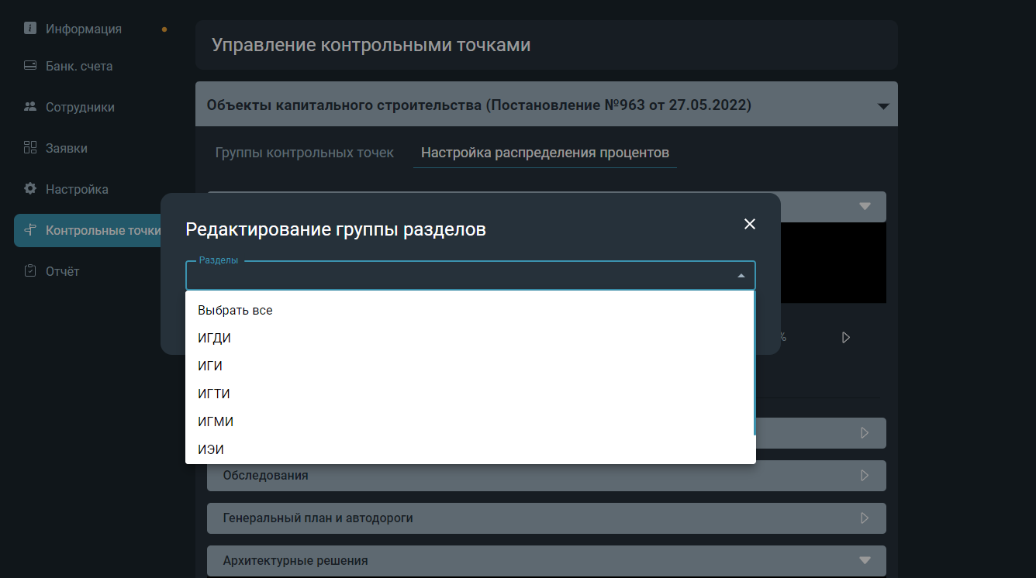
Task: Select the ИГТИ option
Action: point(469,394)
